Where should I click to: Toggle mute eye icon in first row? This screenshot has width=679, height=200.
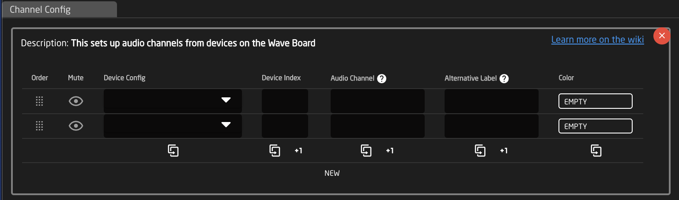76,101
